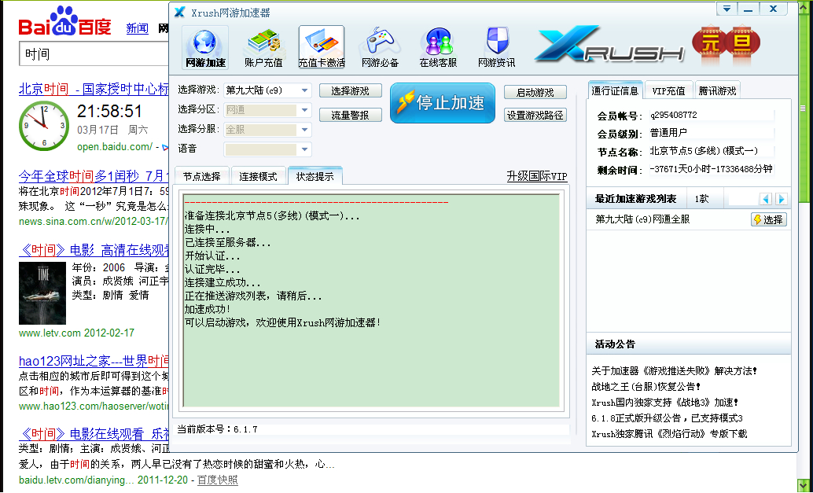Open the 《时间》电影 高清在线观看 result link
This screenshot has height=493, width=813.
pyautogui.click(x=94, y=250)
